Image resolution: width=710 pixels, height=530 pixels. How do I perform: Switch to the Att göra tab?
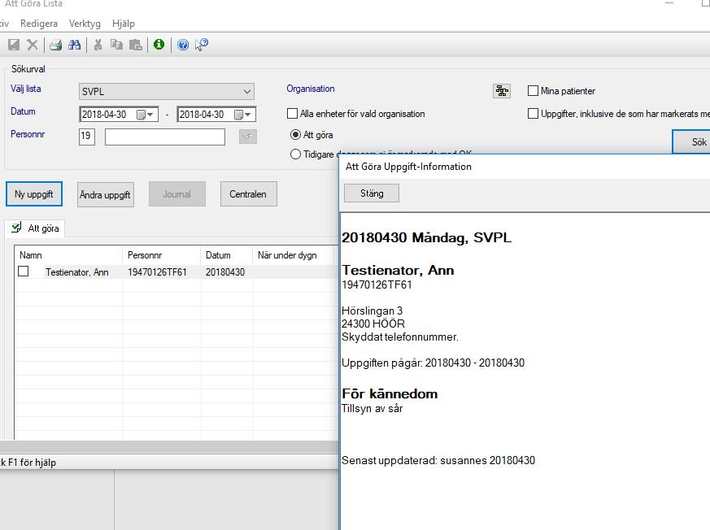click(x=35, y=228)
